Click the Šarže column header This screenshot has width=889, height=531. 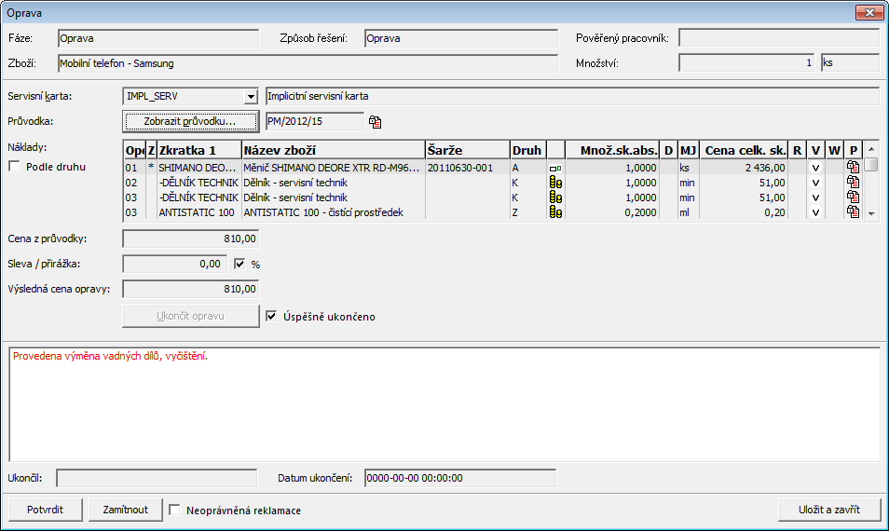(468, 150)
